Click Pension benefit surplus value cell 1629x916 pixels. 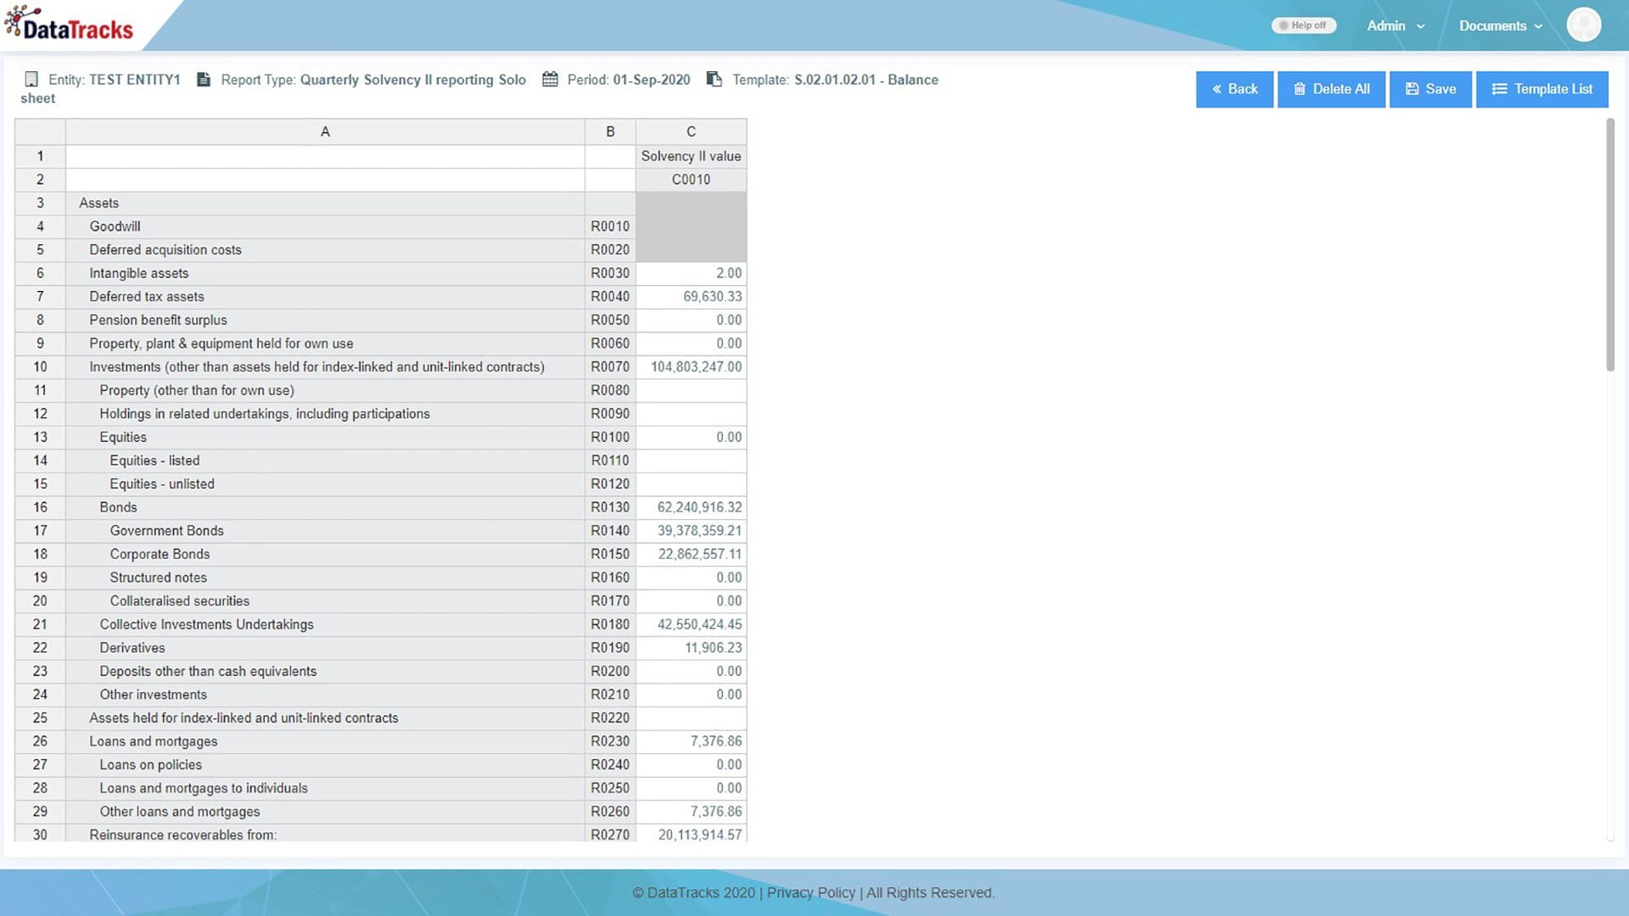tap(691, 320)
